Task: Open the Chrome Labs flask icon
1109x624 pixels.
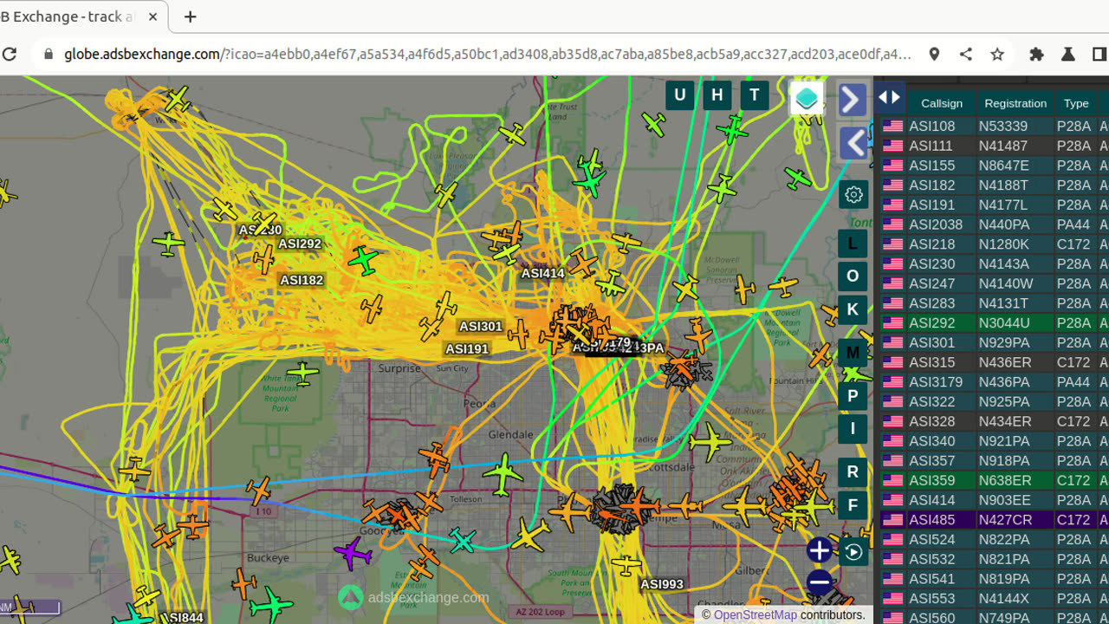Action: pos(1068,54)
